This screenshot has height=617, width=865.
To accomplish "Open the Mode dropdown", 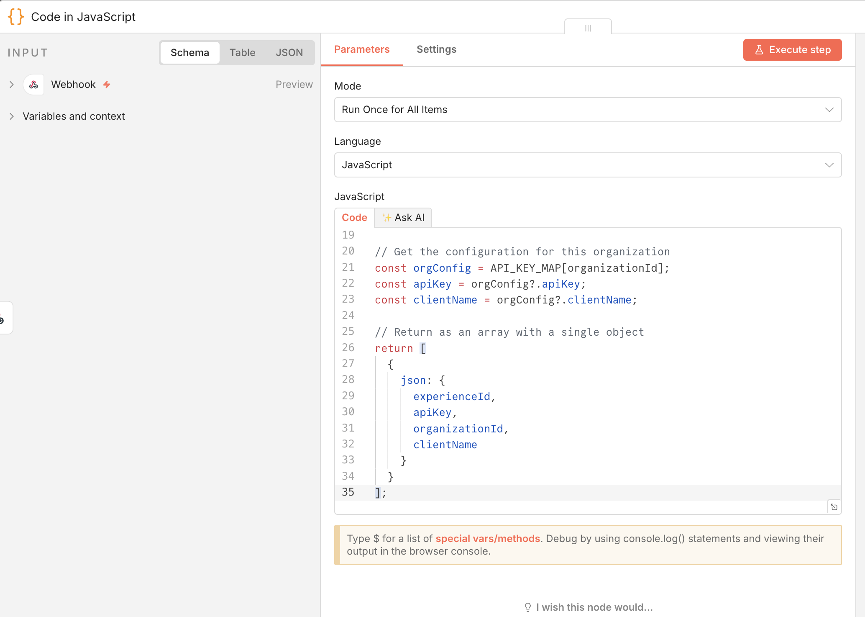I will 588,110.
